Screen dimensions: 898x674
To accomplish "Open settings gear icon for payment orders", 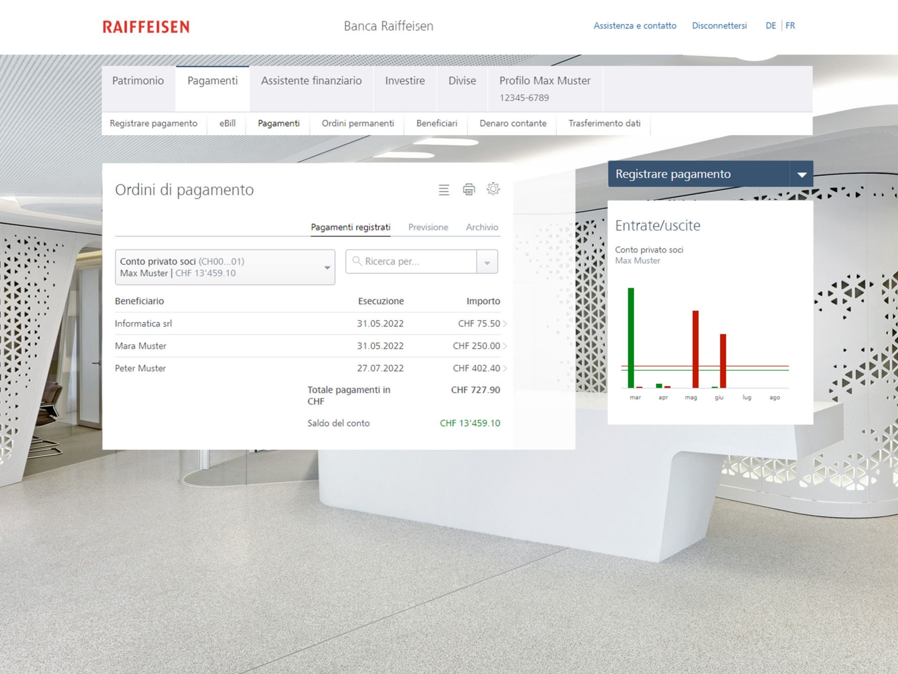I will click(493, 189).
